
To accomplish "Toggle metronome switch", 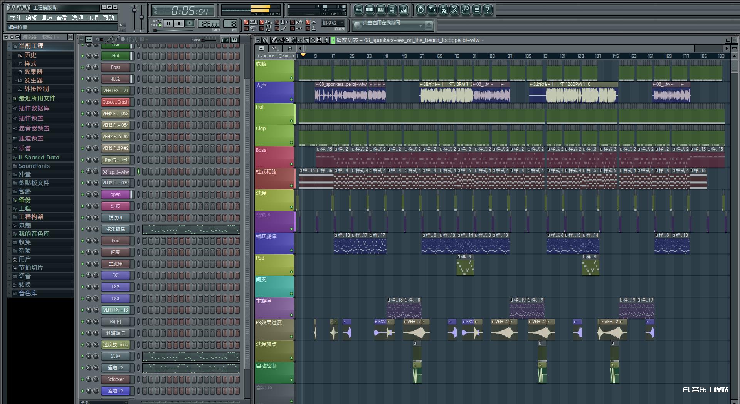I will 246,28.
